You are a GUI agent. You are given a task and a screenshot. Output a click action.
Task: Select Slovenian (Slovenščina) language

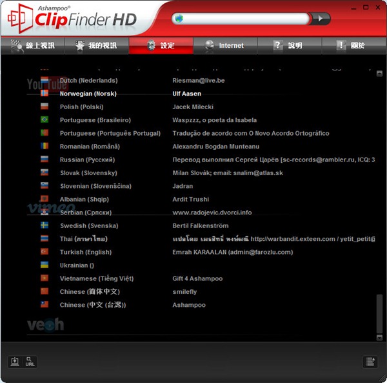(x=95, y=186)
